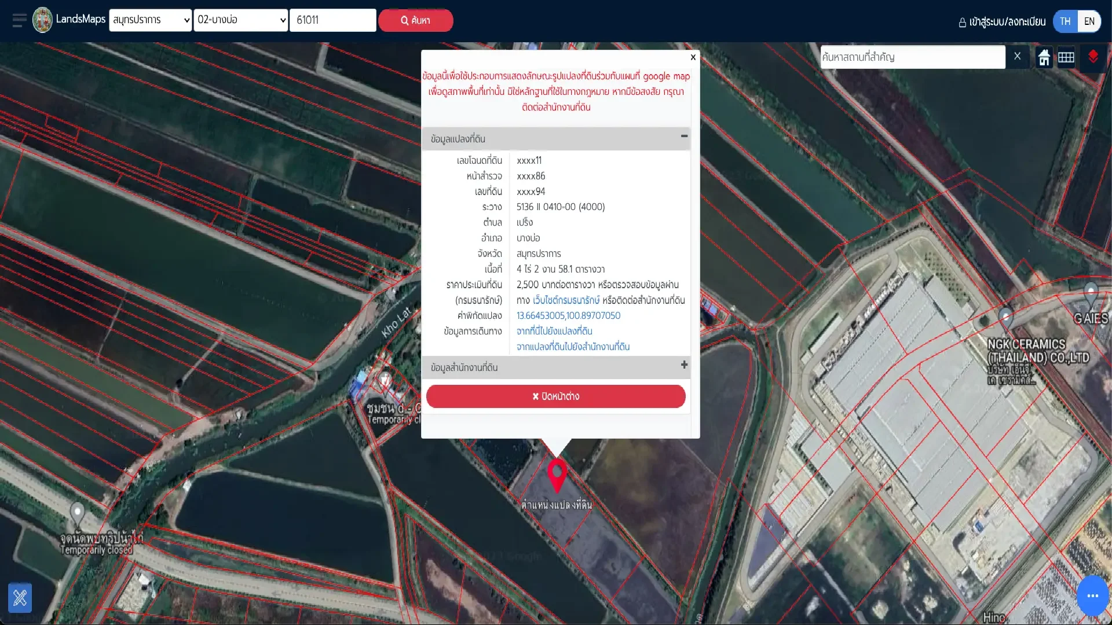Open the parcel coordinates link 13.66453005,100.89707050
The image size is (1112, 625).
pyautogui.click(x=568, y=315)
